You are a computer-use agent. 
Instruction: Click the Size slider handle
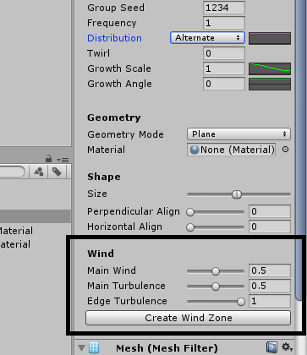pyautogui.click(x=237, y=194)
